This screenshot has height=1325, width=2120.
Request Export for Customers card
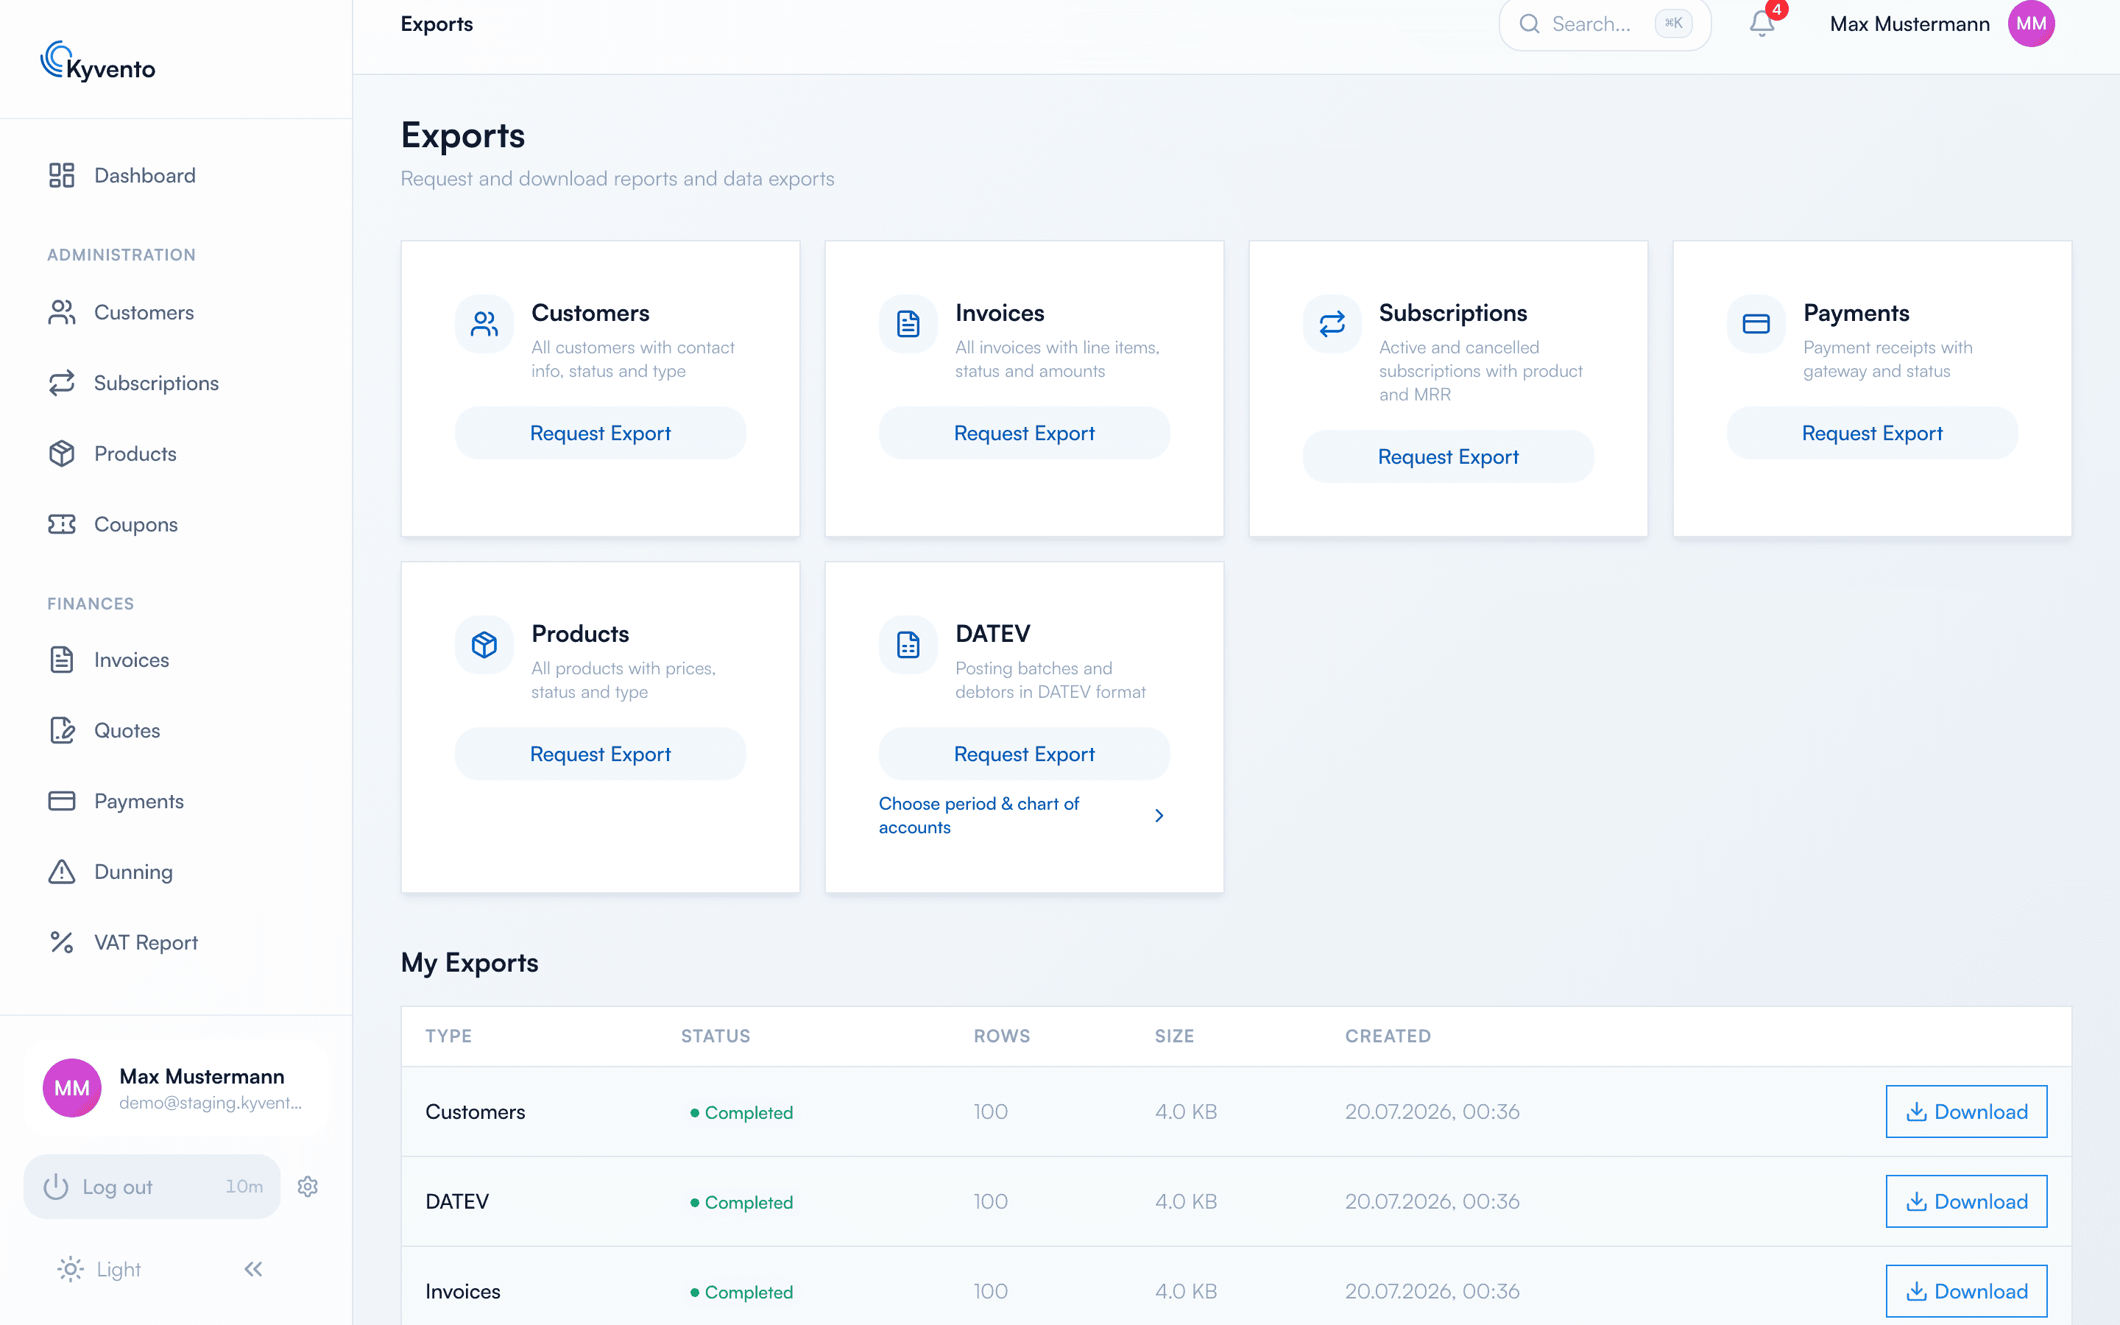coord(600,433)
